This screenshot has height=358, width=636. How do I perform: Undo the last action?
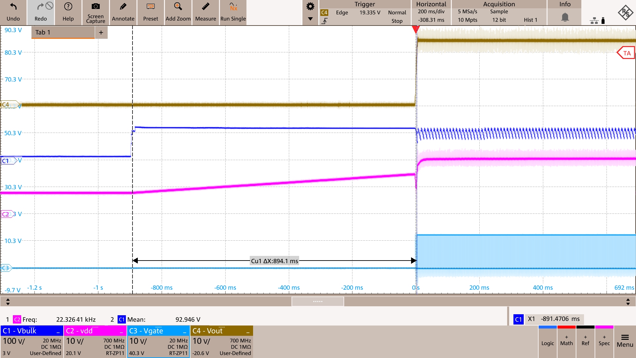pos(13,13)
